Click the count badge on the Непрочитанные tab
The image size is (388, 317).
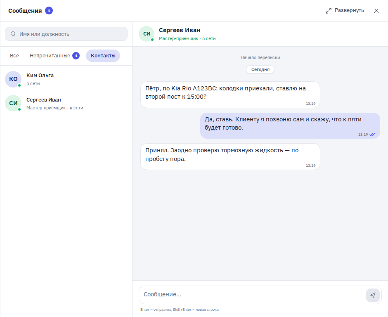(x=76, y=56)
